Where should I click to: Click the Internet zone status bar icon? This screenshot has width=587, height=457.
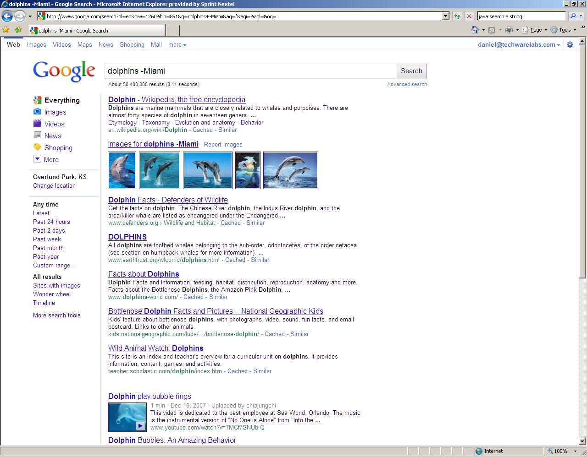(479, 451)
